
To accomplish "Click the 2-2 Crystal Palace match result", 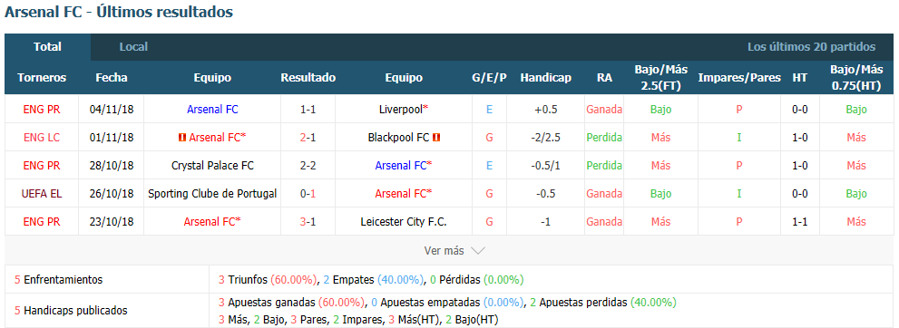I will tap(308, 166).
